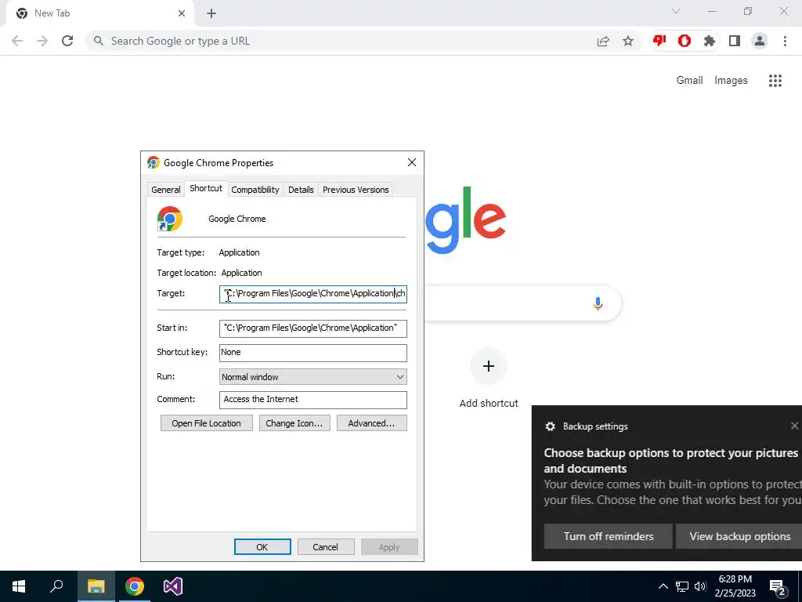Open the taskbar clock and date

[735, 586]
